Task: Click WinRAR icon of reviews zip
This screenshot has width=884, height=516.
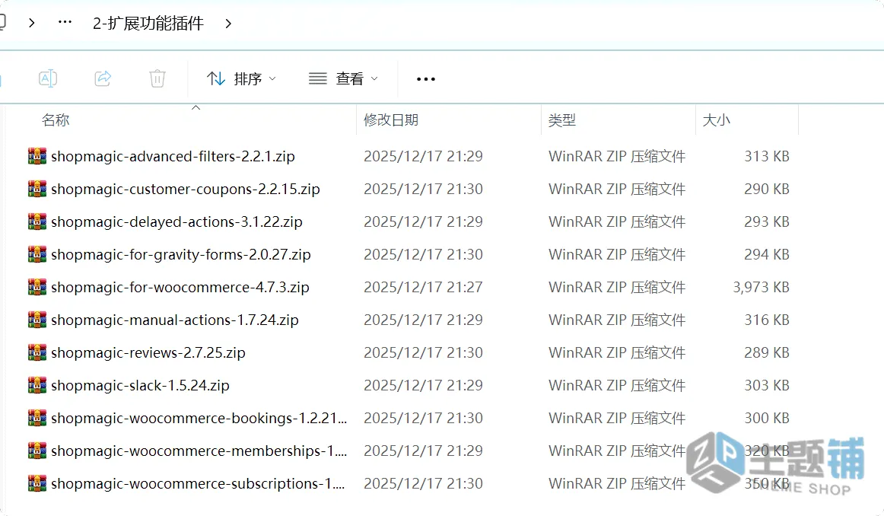Action: click(37, 352)
